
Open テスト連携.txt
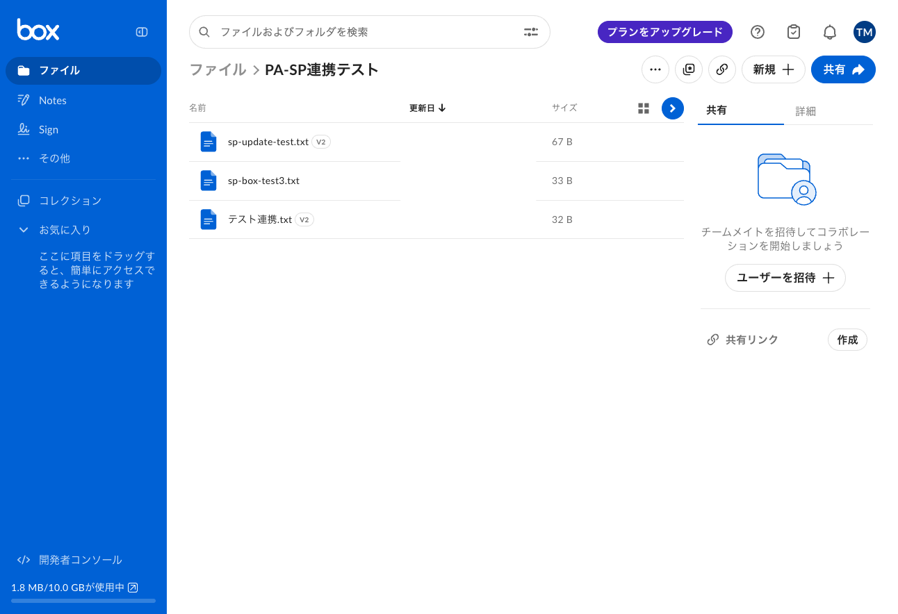260,219
